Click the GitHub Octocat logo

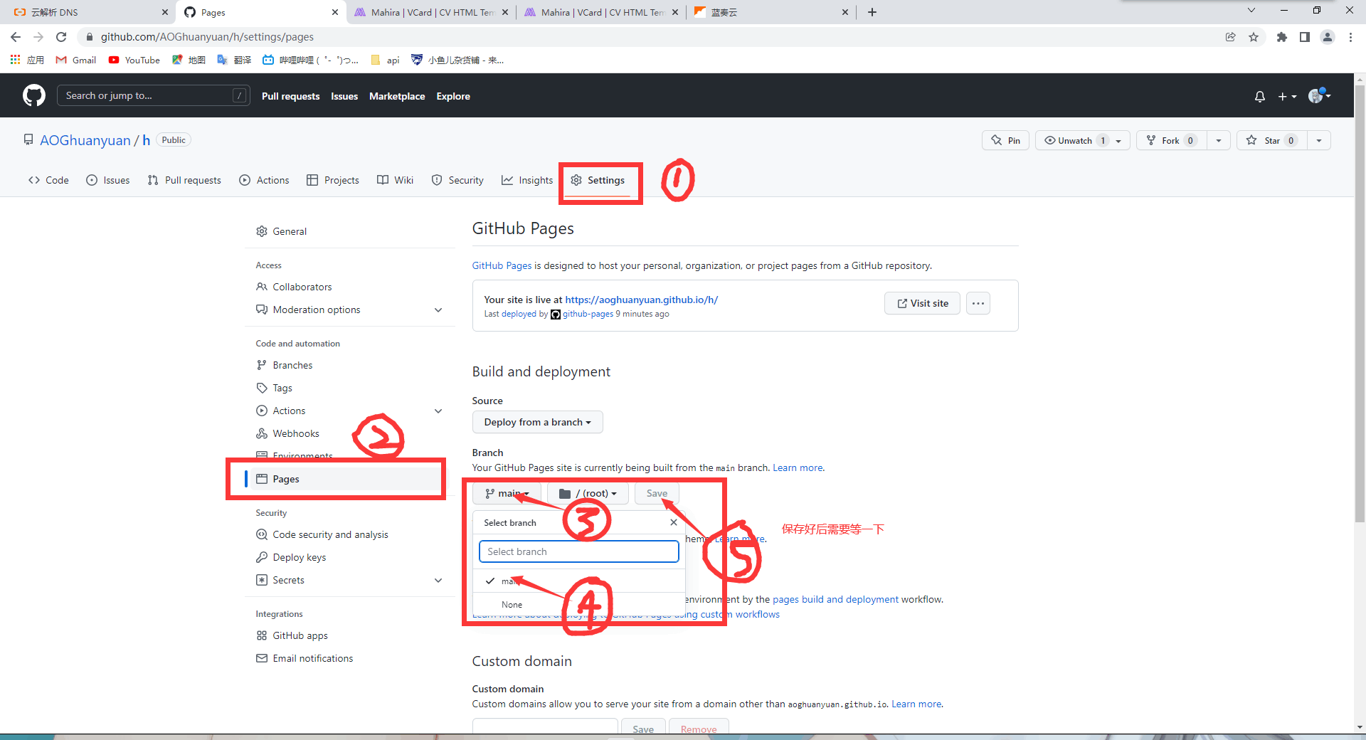(x=33, y=95)
